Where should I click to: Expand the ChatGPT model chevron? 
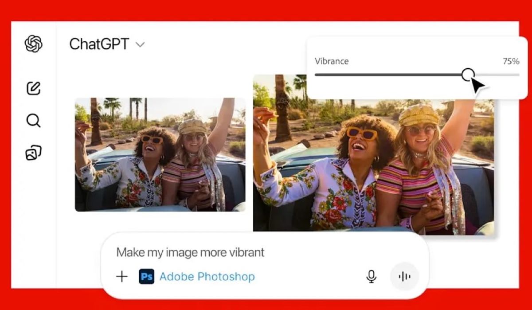tap(140, 44)
